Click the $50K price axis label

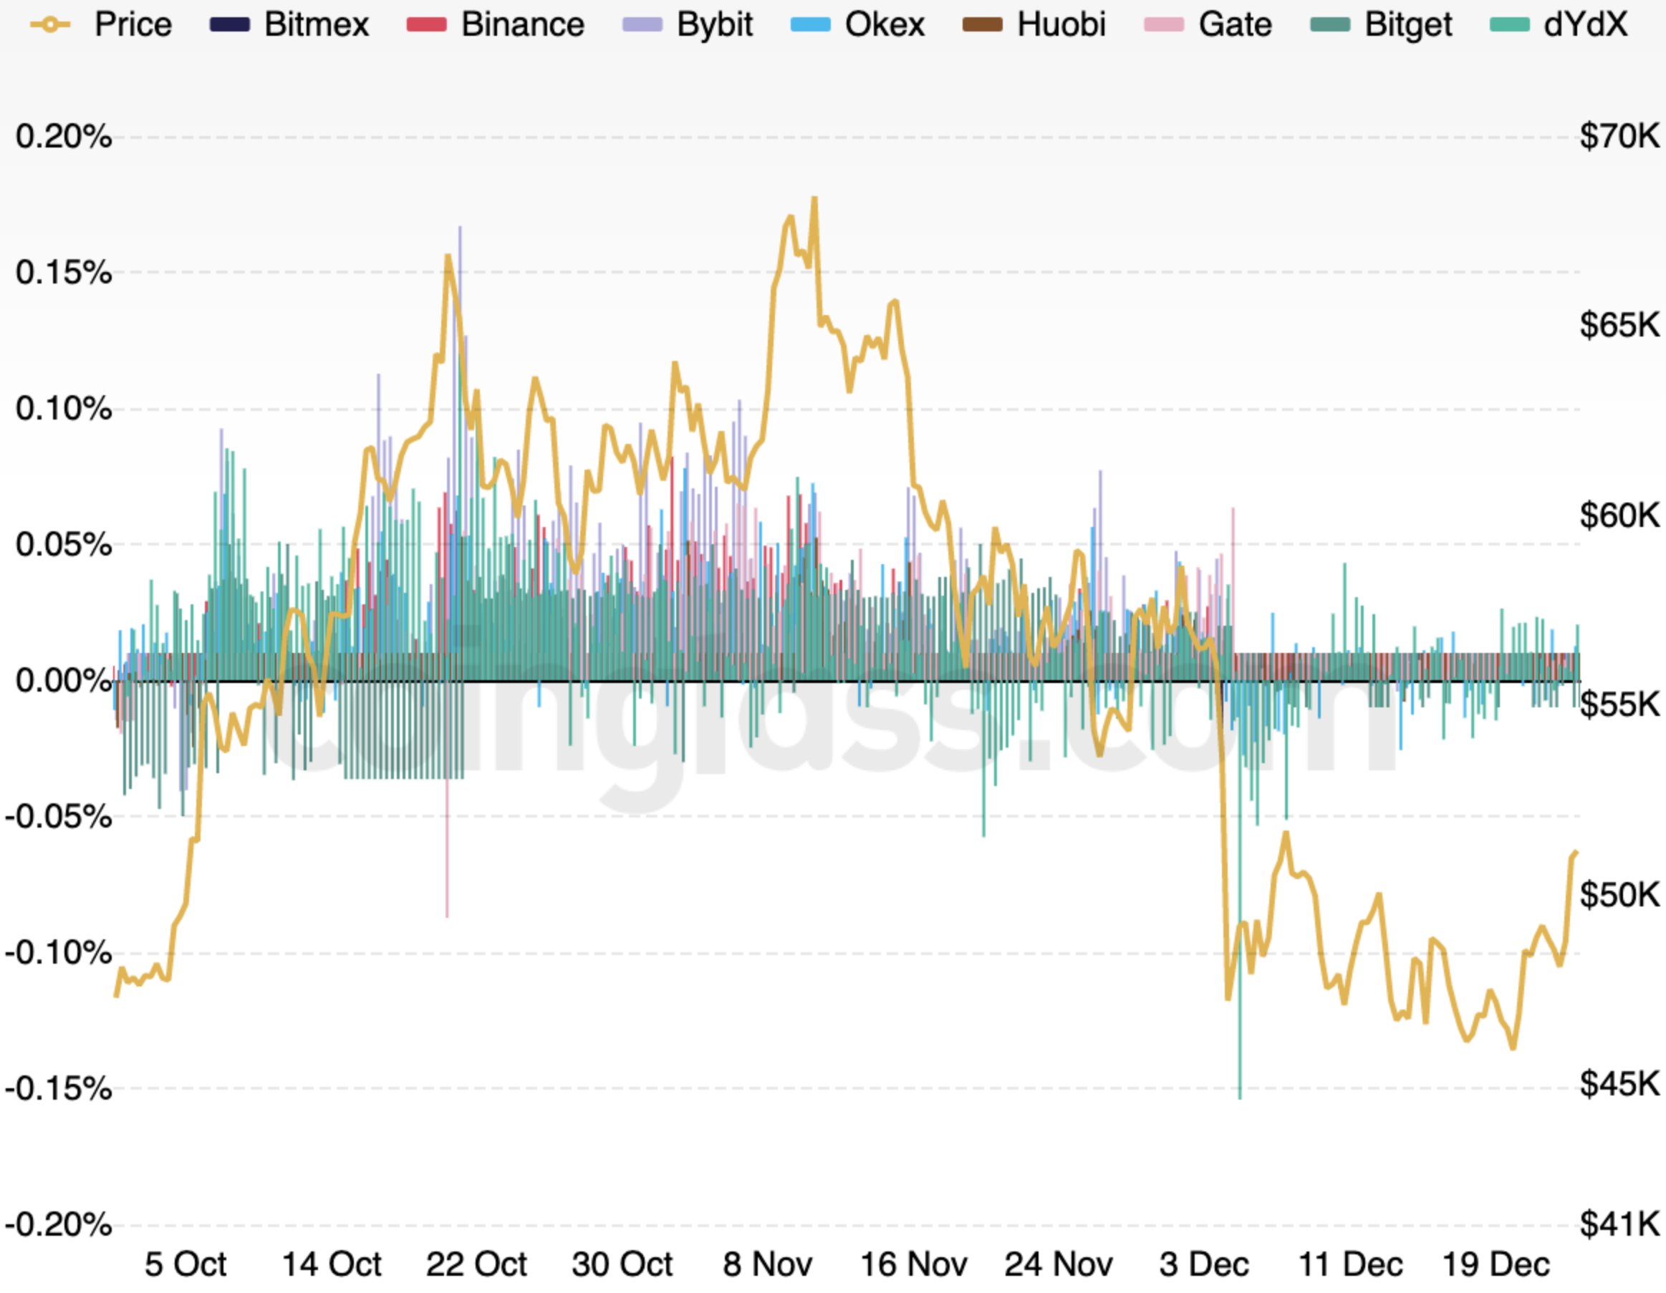click(1619, 895)
